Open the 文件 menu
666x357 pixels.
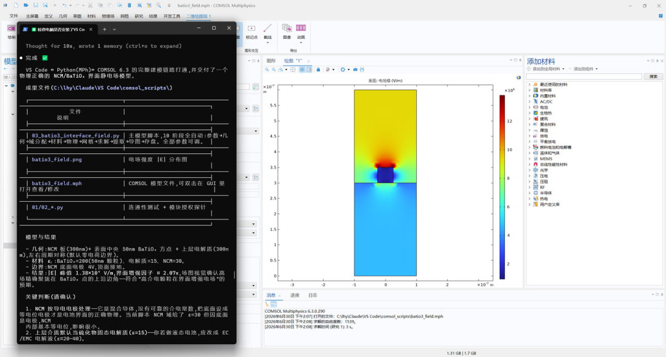pos(14,16)
